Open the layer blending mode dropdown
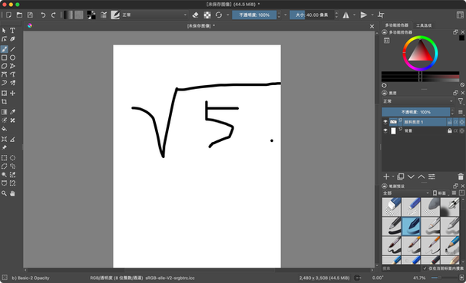 [x=418, y=101]
